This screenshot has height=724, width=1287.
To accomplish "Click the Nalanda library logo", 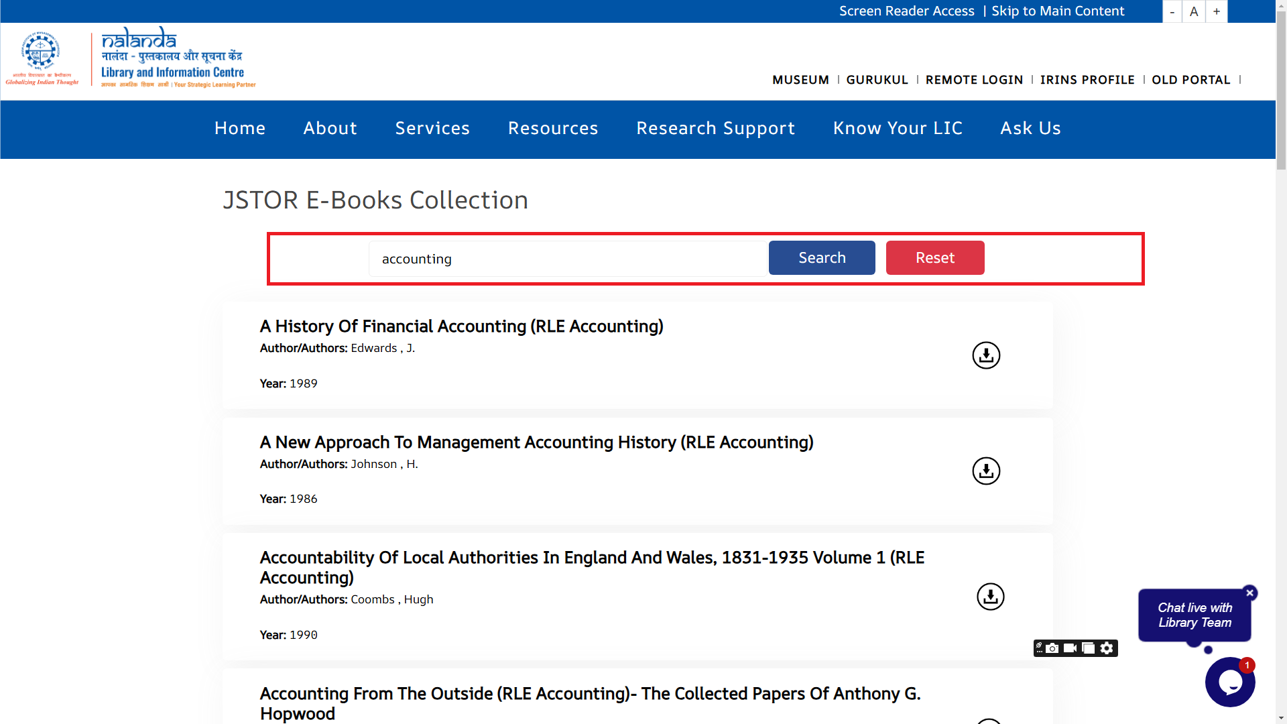I will [172, 59].
